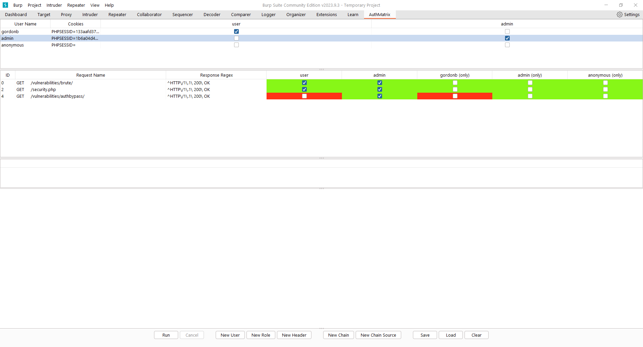Uncheck admin role for /security.php request
Screen dimensions: 643x347
click(380, 89)
